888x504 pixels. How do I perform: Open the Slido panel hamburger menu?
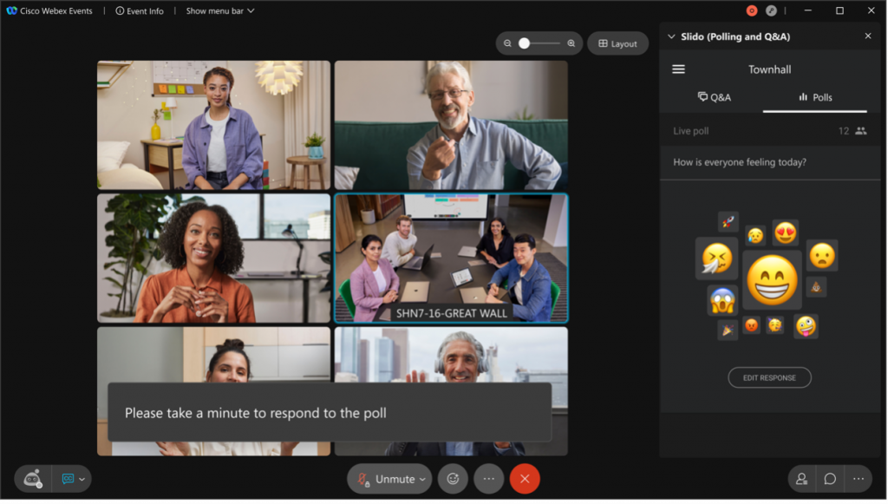coord(679,69)
